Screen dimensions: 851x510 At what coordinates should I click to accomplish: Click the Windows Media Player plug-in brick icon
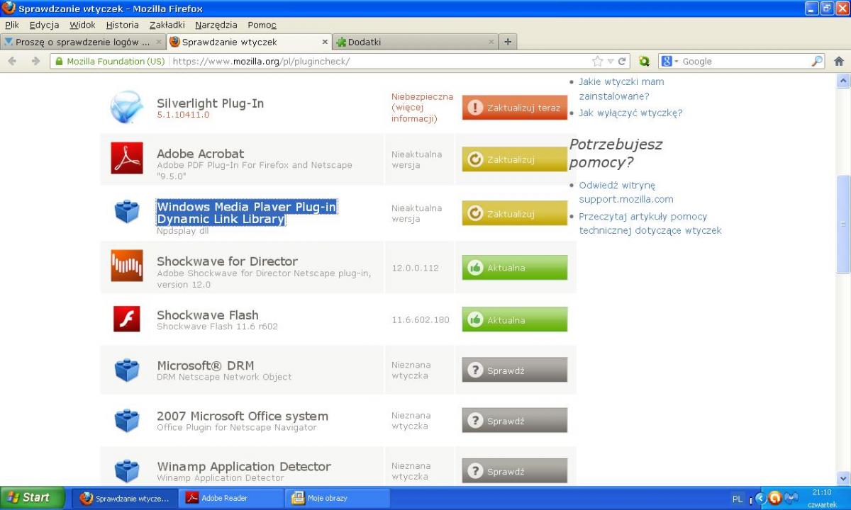click(x=127, y=211)
